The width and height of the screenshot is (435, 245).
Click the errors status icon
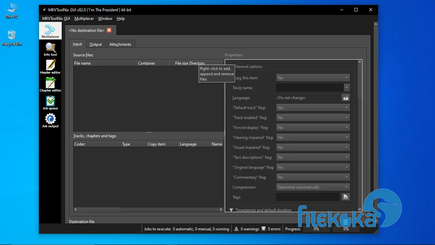click(x=264, y=229)
